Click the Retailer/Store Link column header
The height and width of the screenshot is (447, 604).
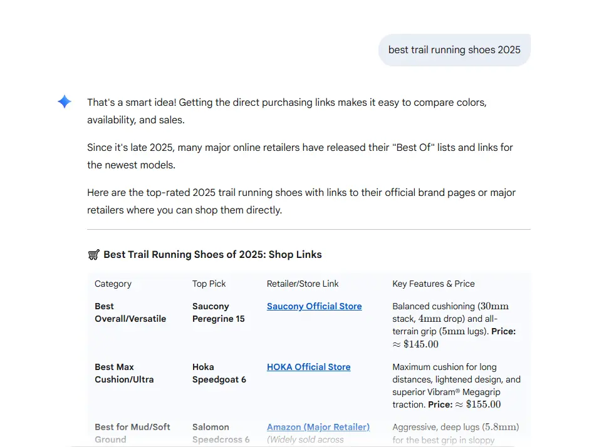point(303,284)
